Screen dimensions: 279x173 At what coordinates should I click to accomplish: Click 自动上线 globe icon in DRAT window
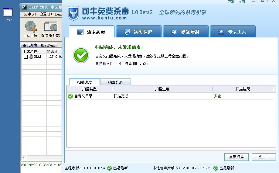[x=31, y=26]
